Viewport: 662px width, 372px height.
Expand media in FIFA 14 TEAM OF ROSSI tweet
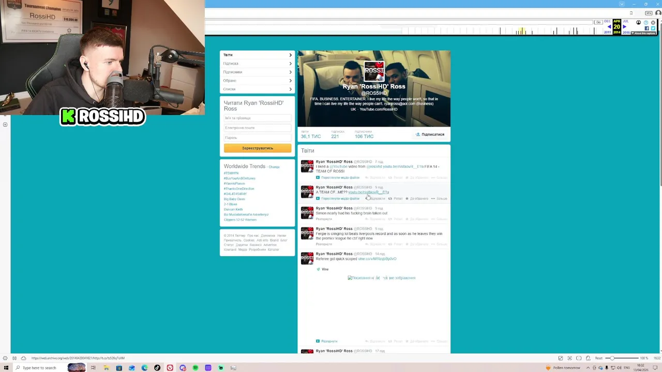click(338, 178)
